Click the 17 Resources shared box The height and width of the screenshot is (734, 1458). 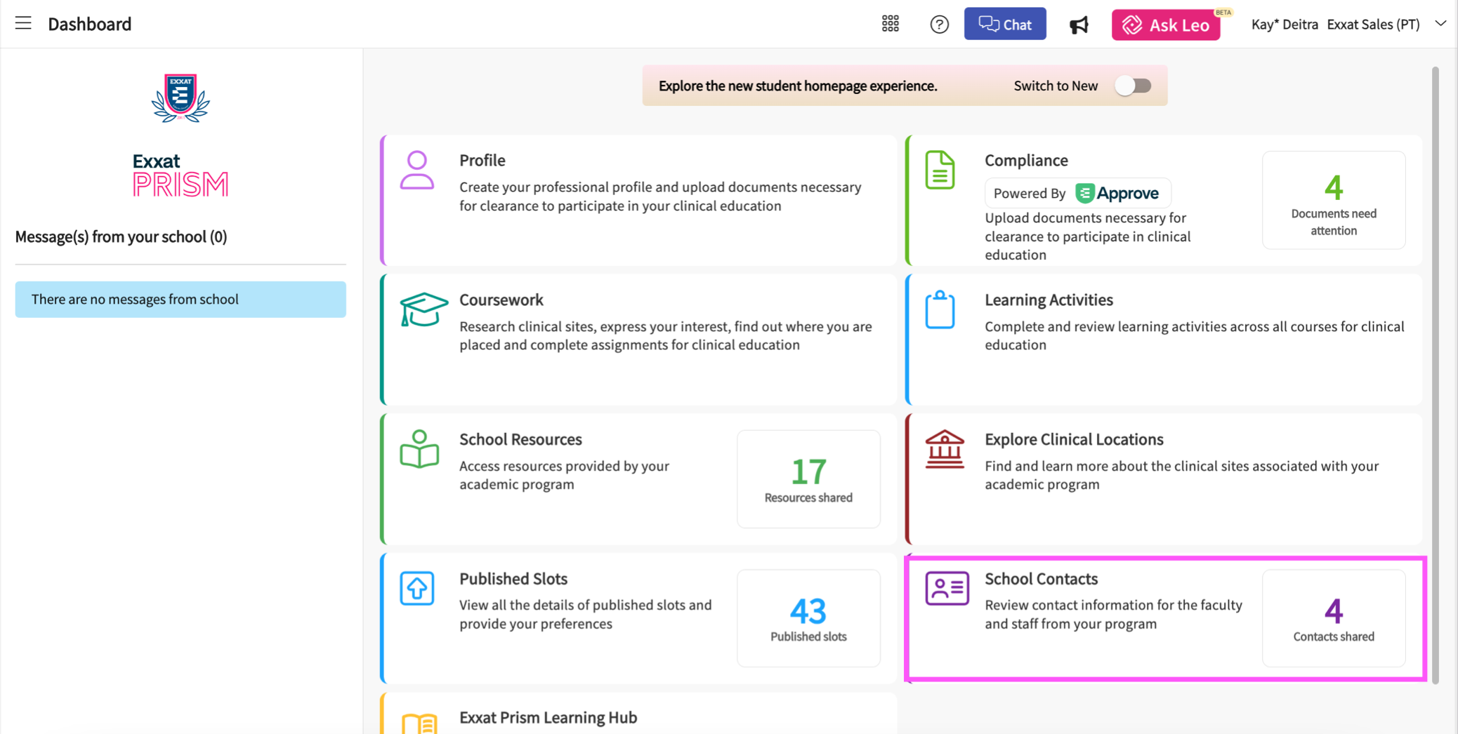pyautogui.click(x=808, y=479)
